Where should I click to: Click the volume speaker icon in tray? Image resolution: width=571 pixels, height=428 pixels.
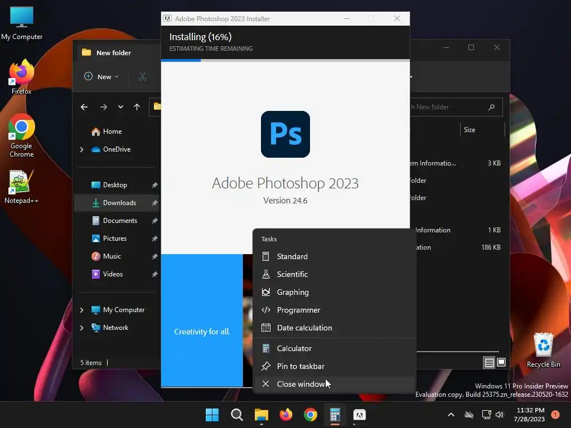pyautogui.click(x=500, y=415)
